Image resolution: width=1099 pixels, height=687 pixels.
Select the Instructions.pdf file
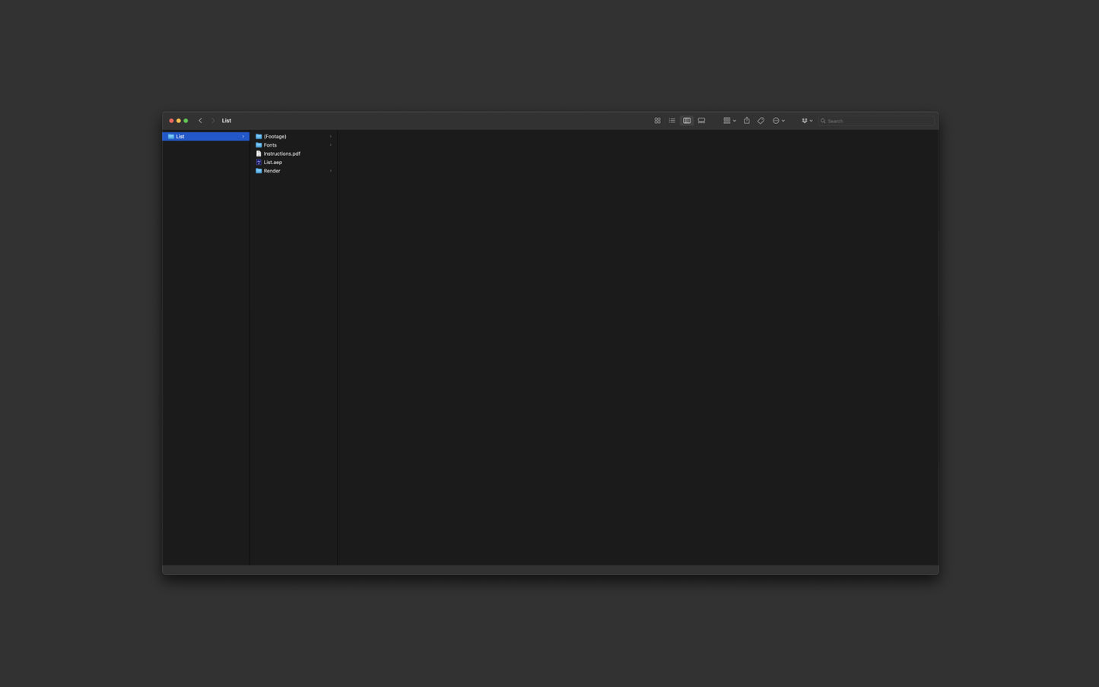click(294, 154)
